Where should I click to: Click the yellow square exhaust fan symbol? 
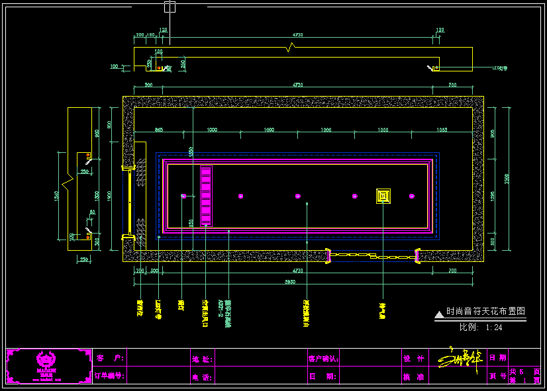point(383,196)
